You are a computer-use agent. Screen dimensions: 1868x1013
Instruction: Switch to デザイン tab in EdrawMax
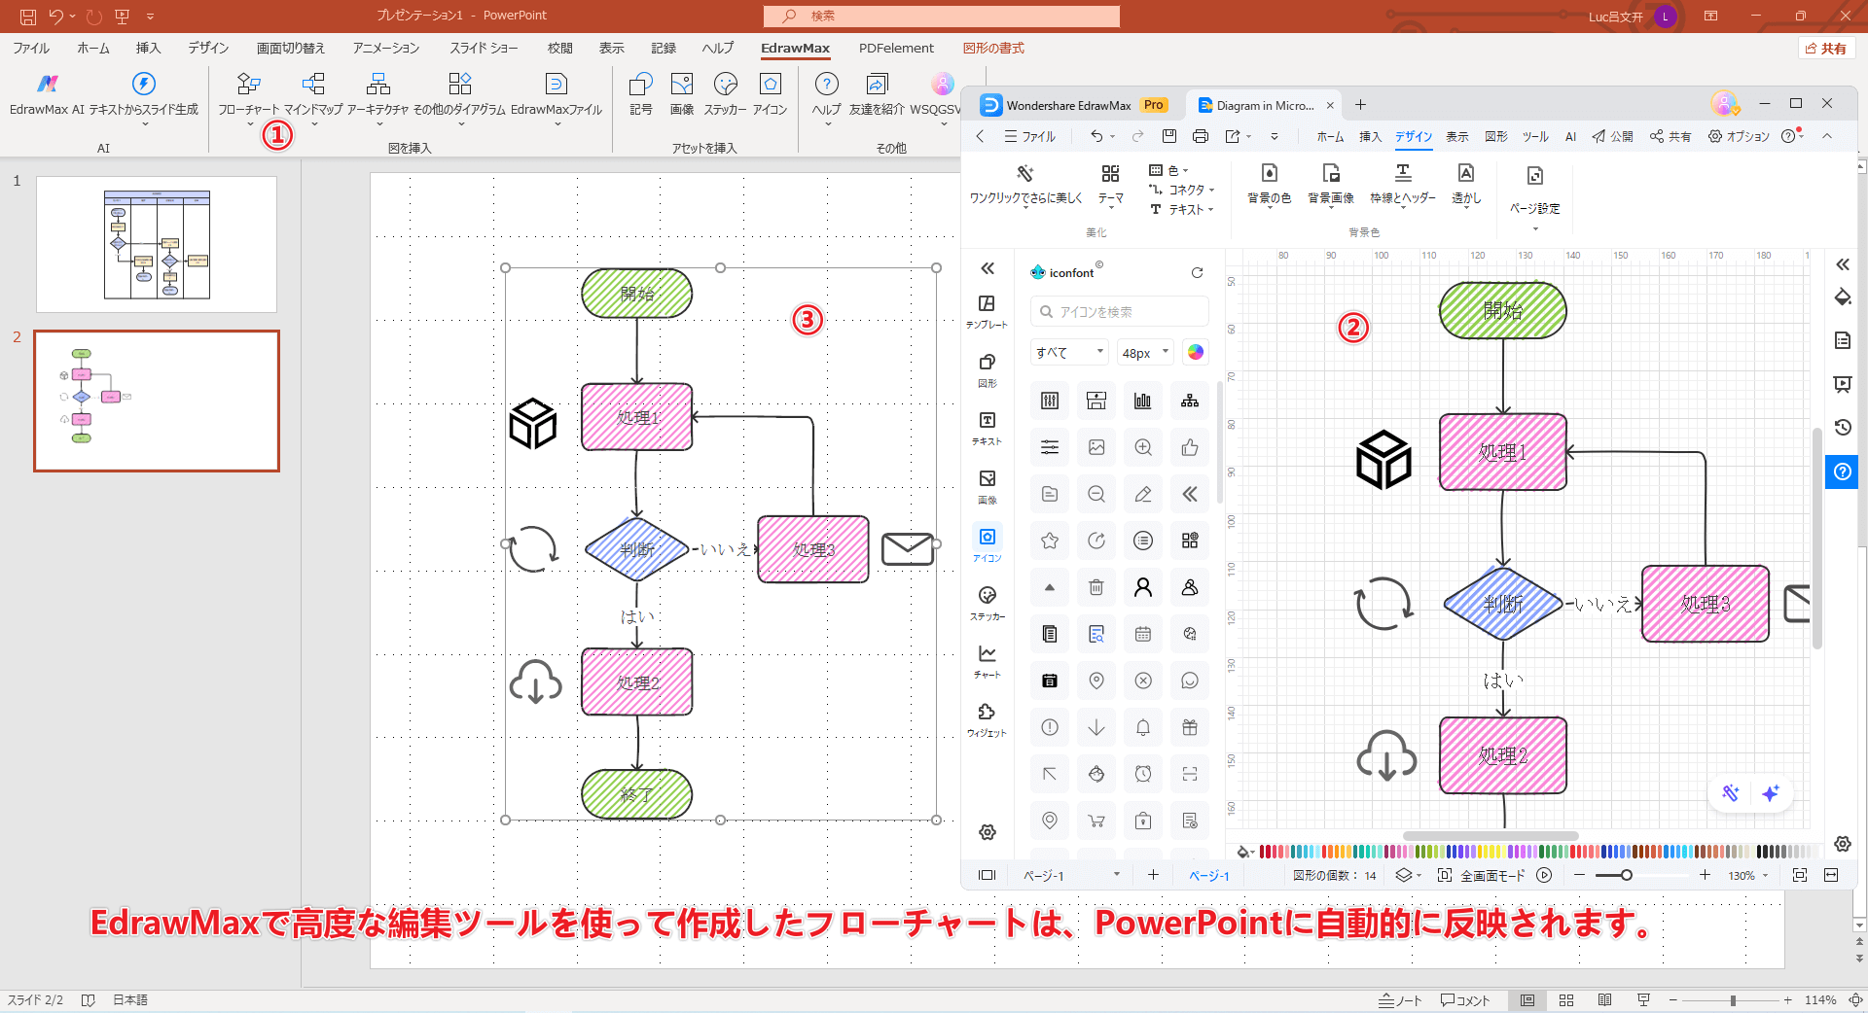click(1414, 136)
